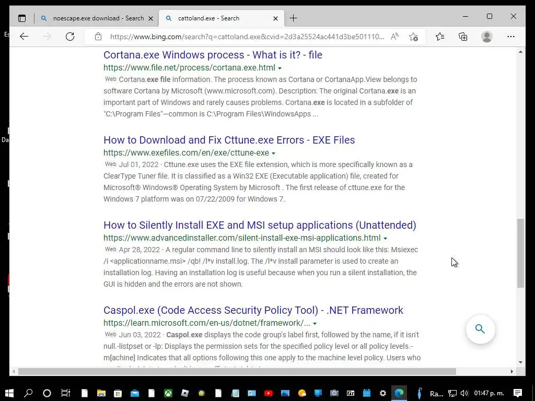Viewport: 535px width, 401px height.
Task: Open Cortana circle on taskbar
Action: 46,393
